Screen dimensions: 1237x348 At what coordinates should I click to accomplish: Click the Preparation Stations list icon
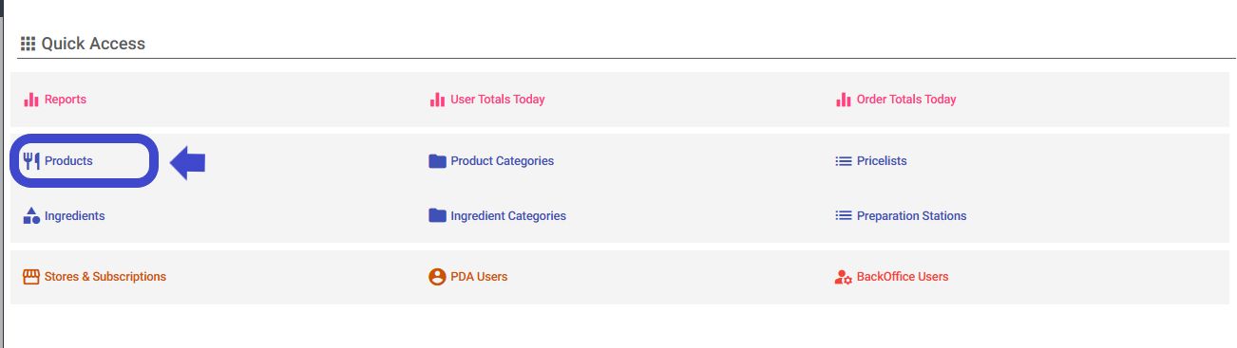point(843,216)
